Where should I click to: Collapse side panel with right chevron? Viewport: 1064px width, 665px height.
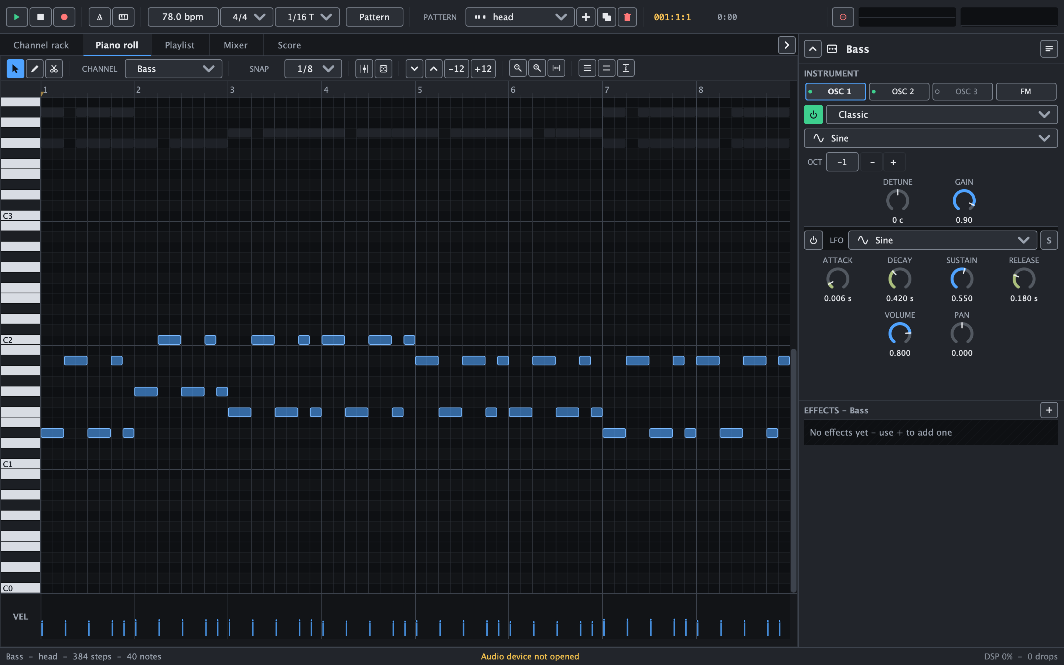787,45
